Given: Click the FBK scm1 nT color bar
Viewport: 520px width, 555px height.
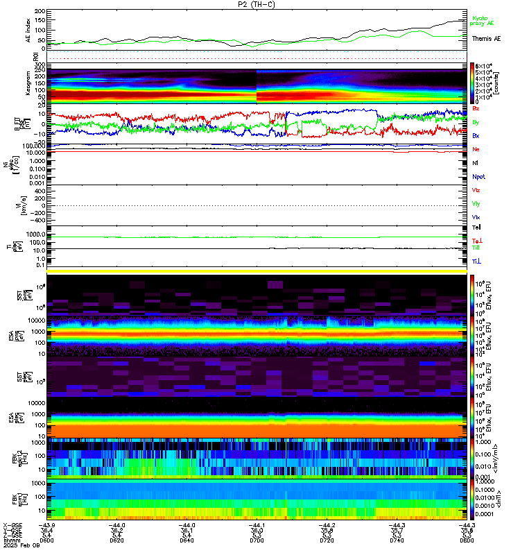Looking at the screenshot, I should 472,499.
